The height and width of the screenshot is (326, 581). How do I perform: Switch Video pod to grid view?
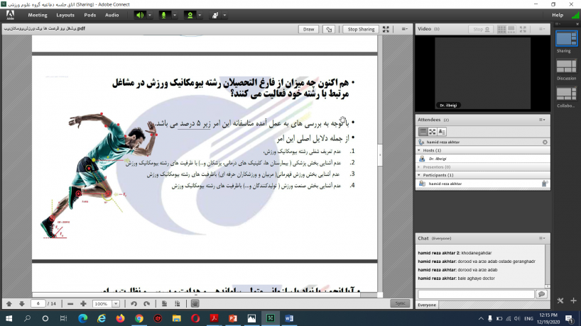[x=501, y=29]
